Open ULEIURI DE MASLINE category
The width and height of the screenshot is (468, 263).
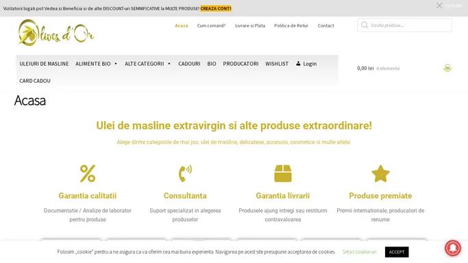click(44, 64)
